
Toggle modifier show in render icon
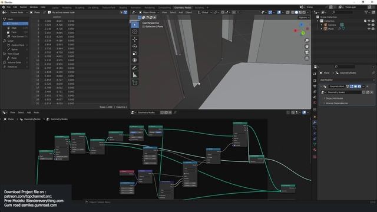coord(359,87)
